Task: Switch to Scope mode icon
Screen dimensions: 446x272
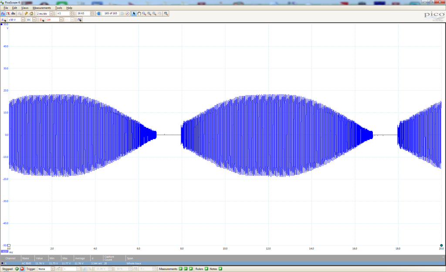Action: [x=3, y=14]
